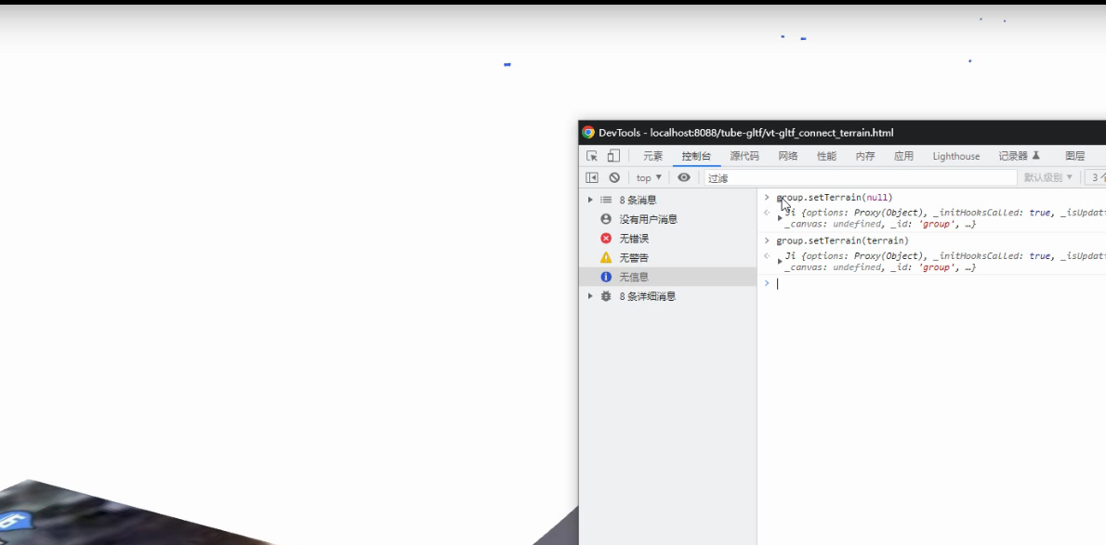
Task: Open the top frame context dropdown
Action: (x=648, y=177)
